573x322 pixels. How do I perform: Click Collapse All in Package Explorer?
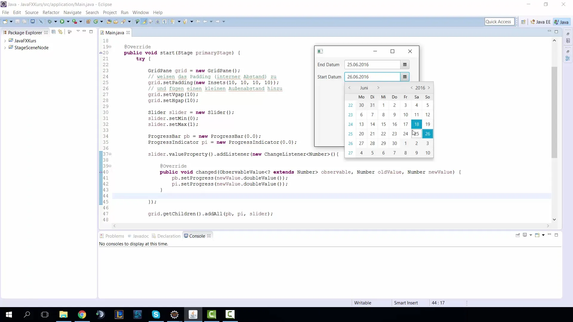[53, 32]
